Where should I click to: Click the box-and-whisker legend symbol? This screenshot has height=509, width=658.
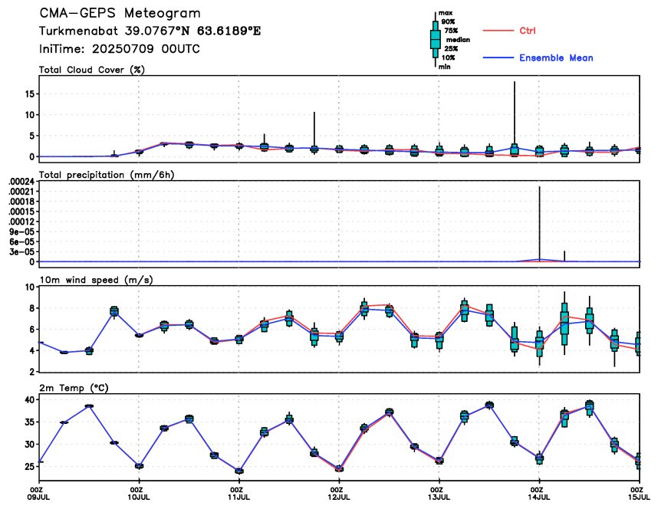tap(435, 39)
